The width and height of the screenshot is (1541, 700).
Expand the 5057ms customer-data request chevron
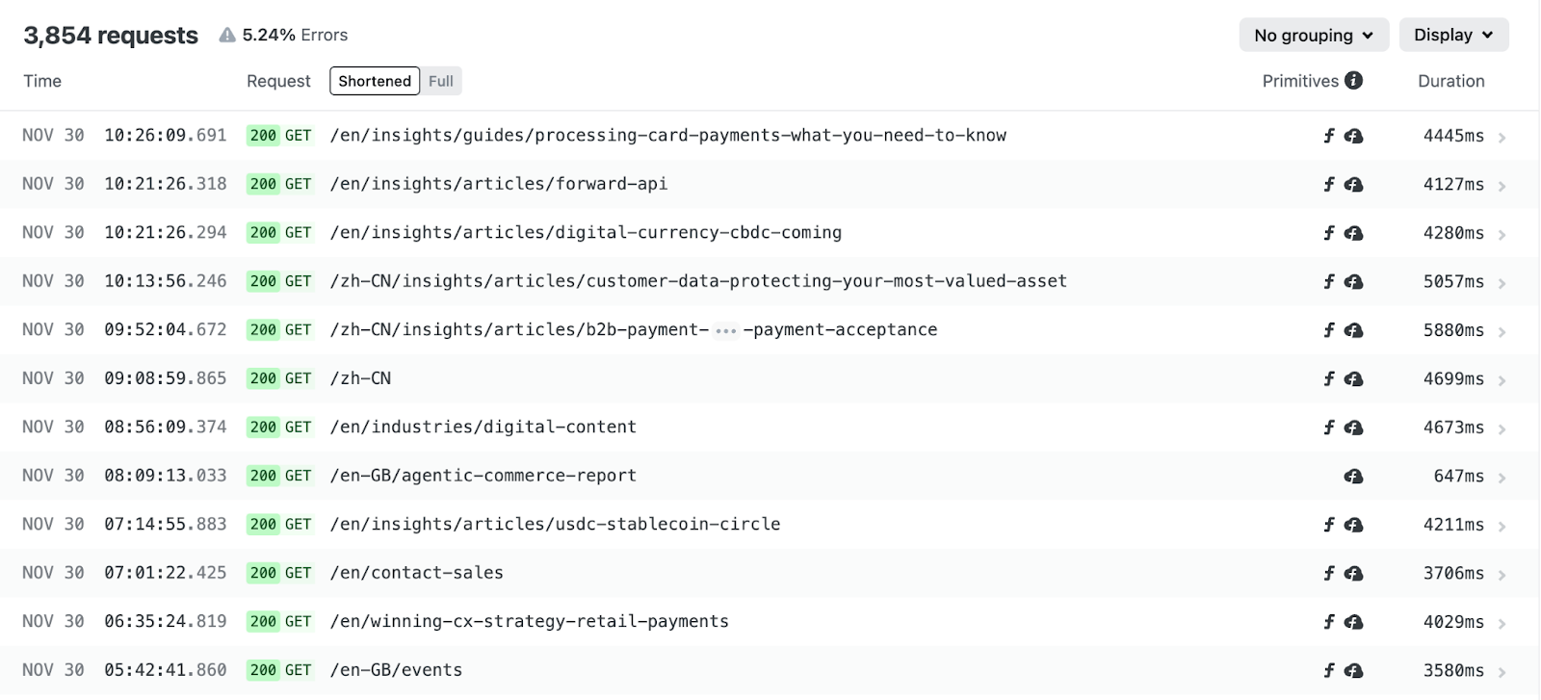tap(1502, 284)
